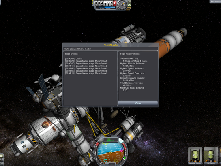The width and height of the screenshot is (221, 166).
Task: Click the 'Liftoff!!' flight event entry
Action: tap(74, 58)
